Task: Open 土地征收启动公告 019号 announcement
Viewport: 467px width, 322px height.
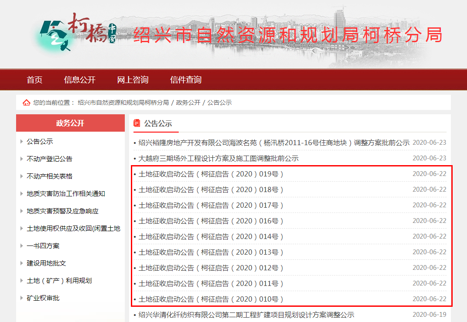Action: 211,174
